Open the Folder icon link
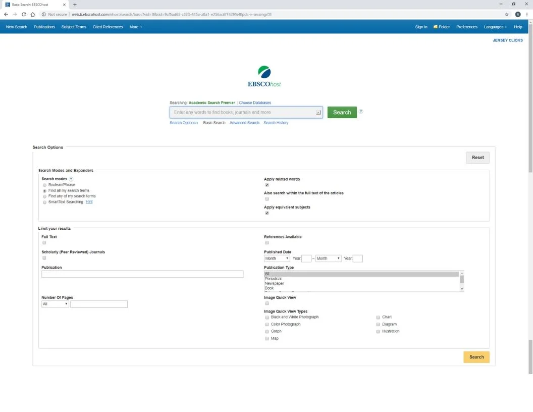The height and width of the screenshot is (412, 533). pos(442,27)
